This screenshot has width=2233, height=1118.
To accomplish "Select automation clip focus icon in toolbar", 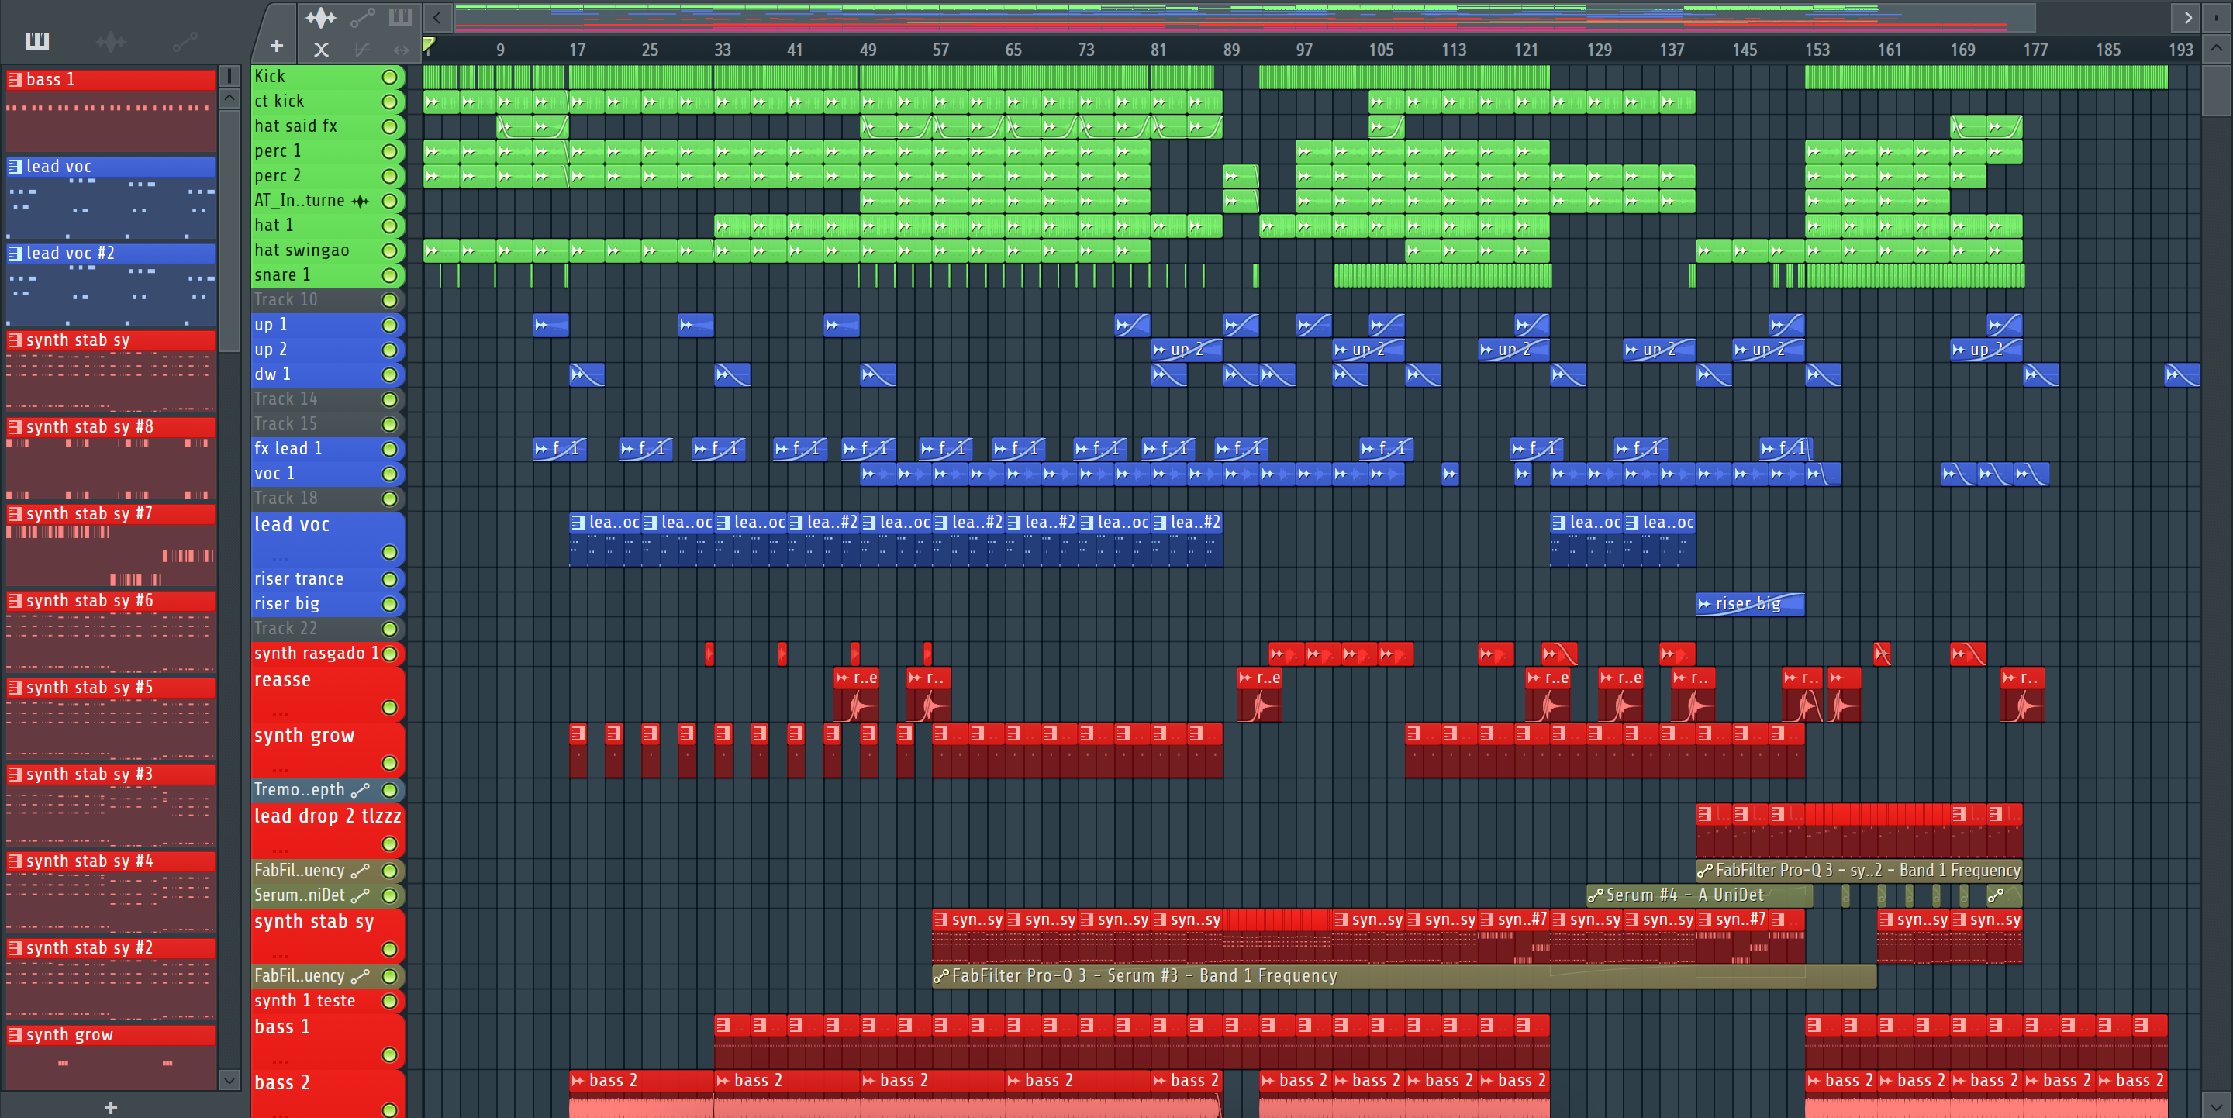I will (361, 17).
